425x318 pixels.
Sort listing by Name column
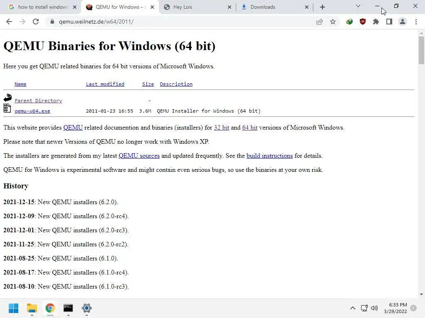[x=20, y=84]
